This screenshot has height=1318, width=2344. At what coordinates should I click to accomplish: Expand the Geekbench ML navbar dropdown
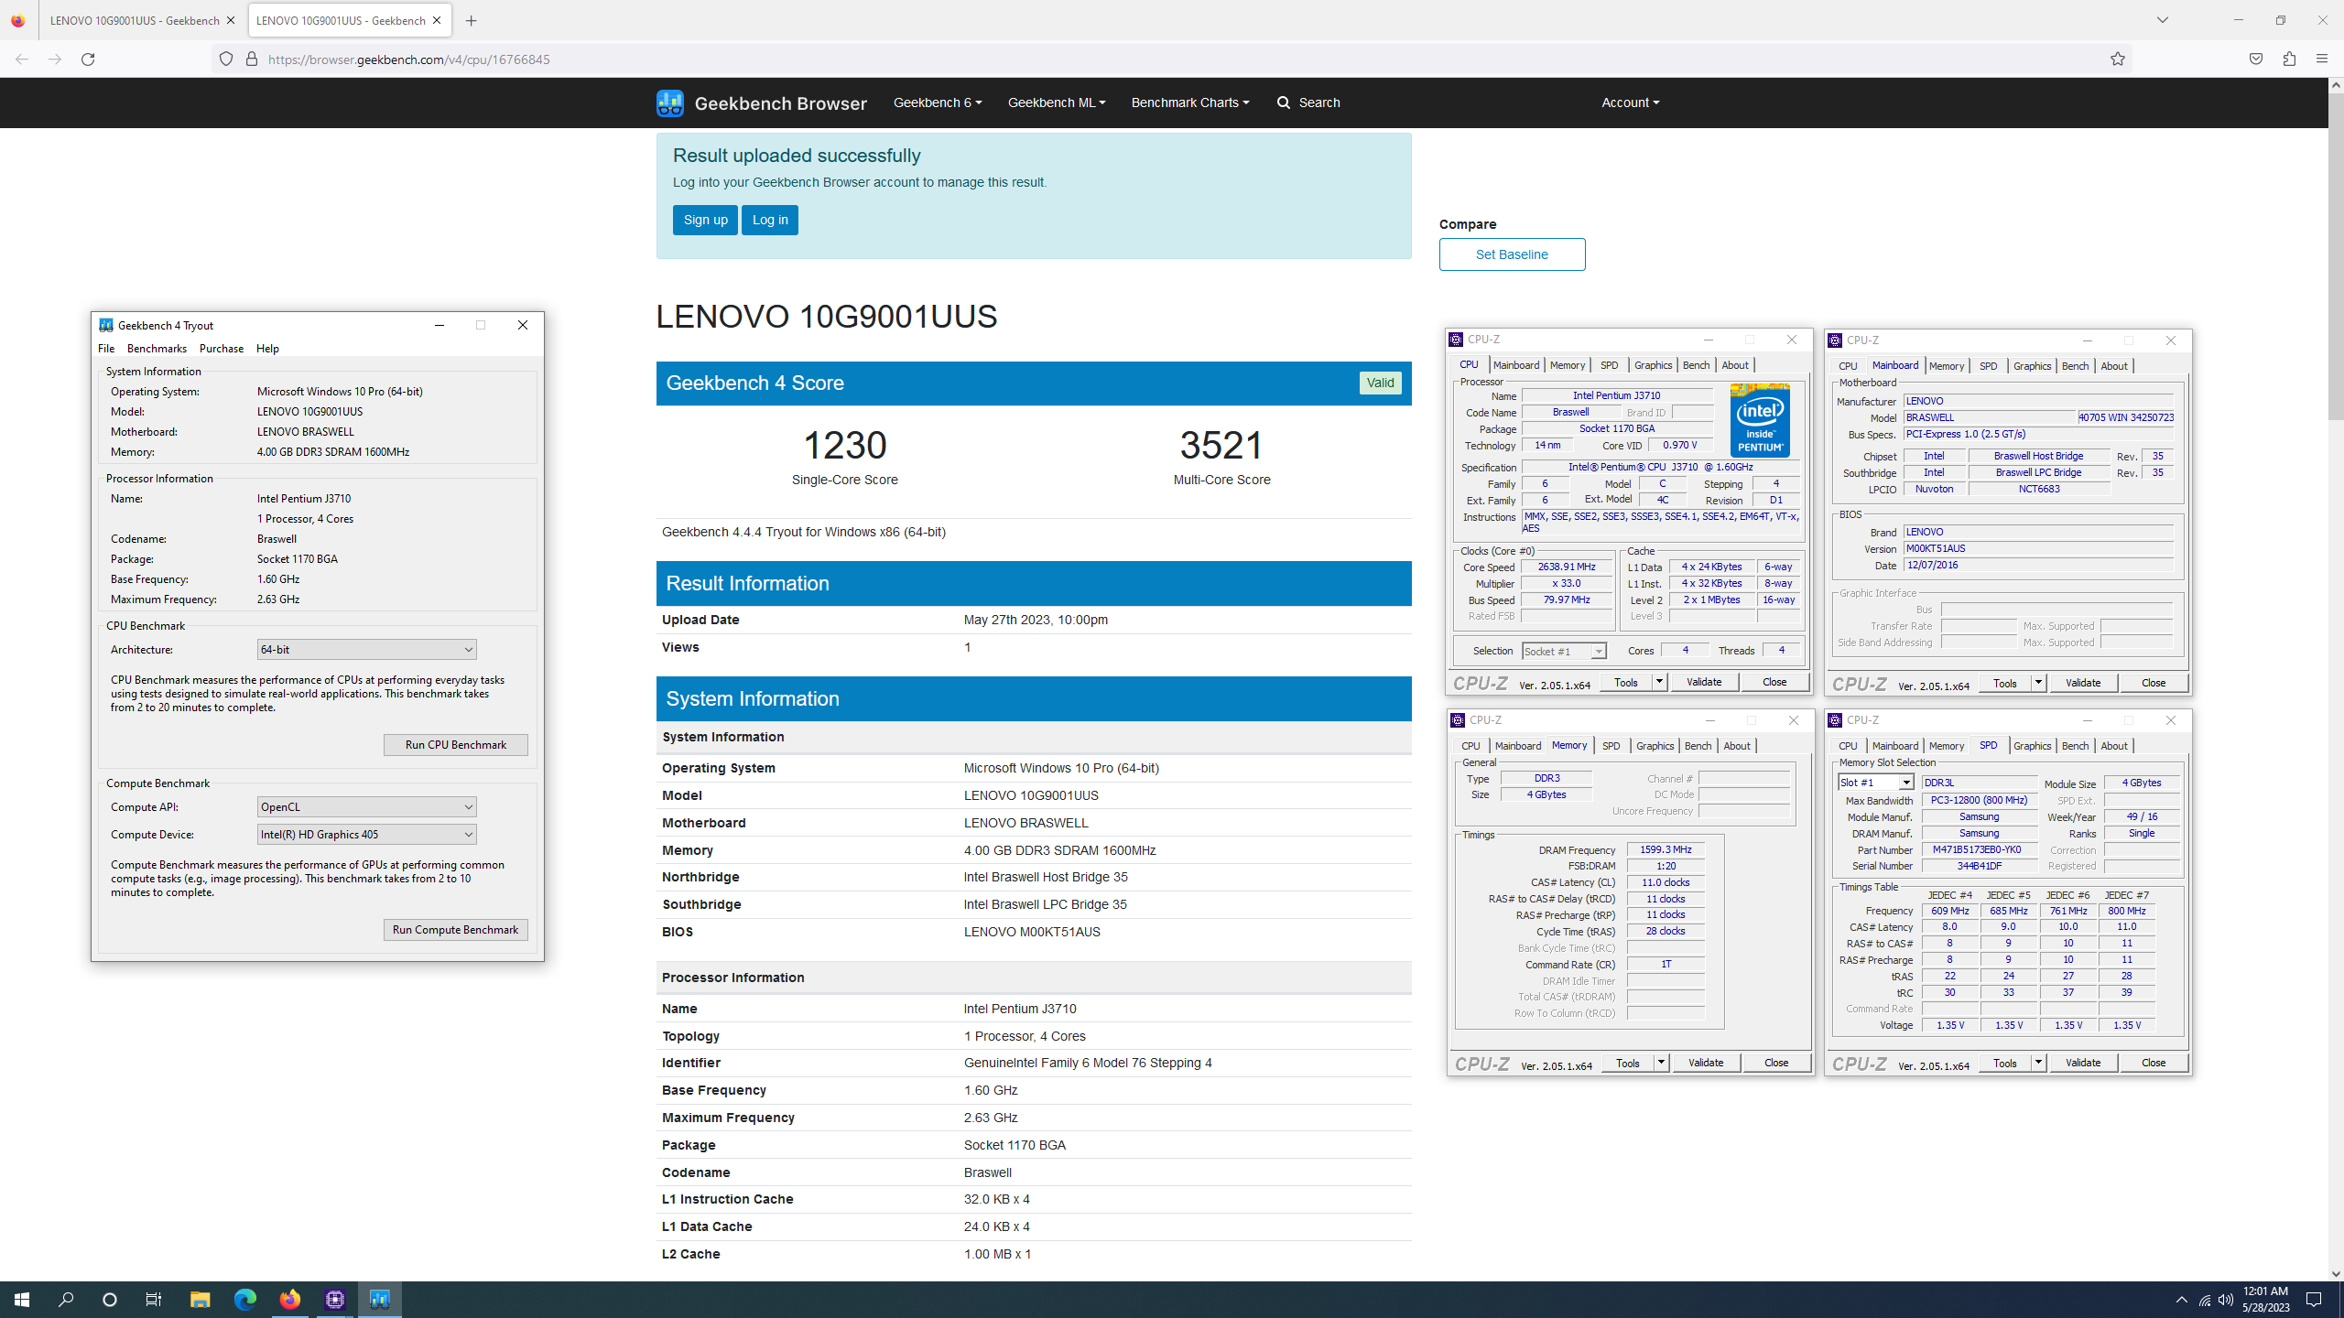pos(1057,103)
